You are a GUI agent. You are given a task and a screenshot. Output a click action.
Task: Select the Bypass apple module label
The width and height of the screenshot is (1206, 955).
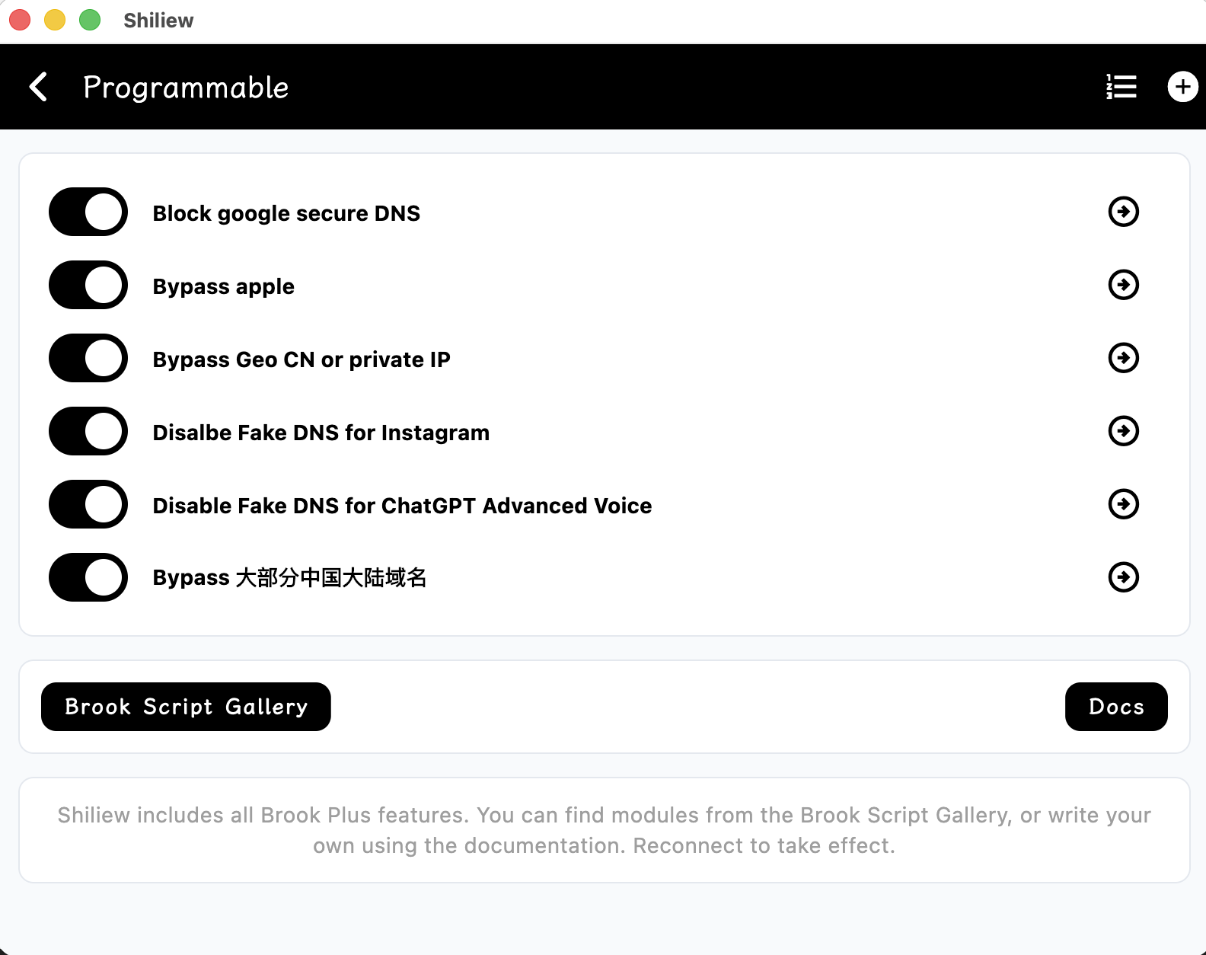click(x=223, y=286)
